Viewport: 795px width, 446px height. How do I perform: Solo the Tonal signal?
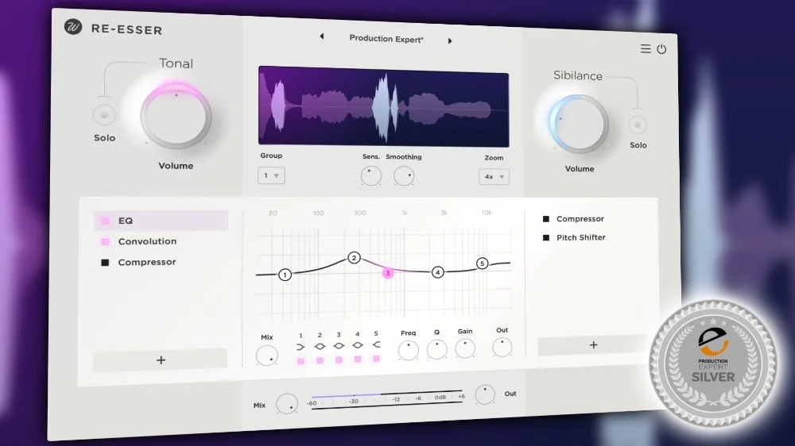point(104,115)
